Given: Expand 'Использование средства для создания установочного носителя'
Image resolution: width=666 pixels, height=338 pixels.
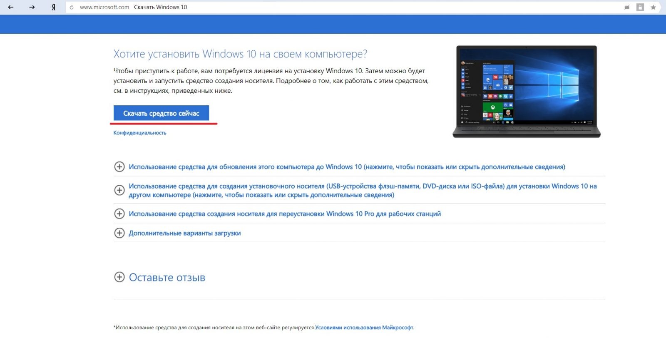Looking at the screenshot, I should tap(363, 190).
